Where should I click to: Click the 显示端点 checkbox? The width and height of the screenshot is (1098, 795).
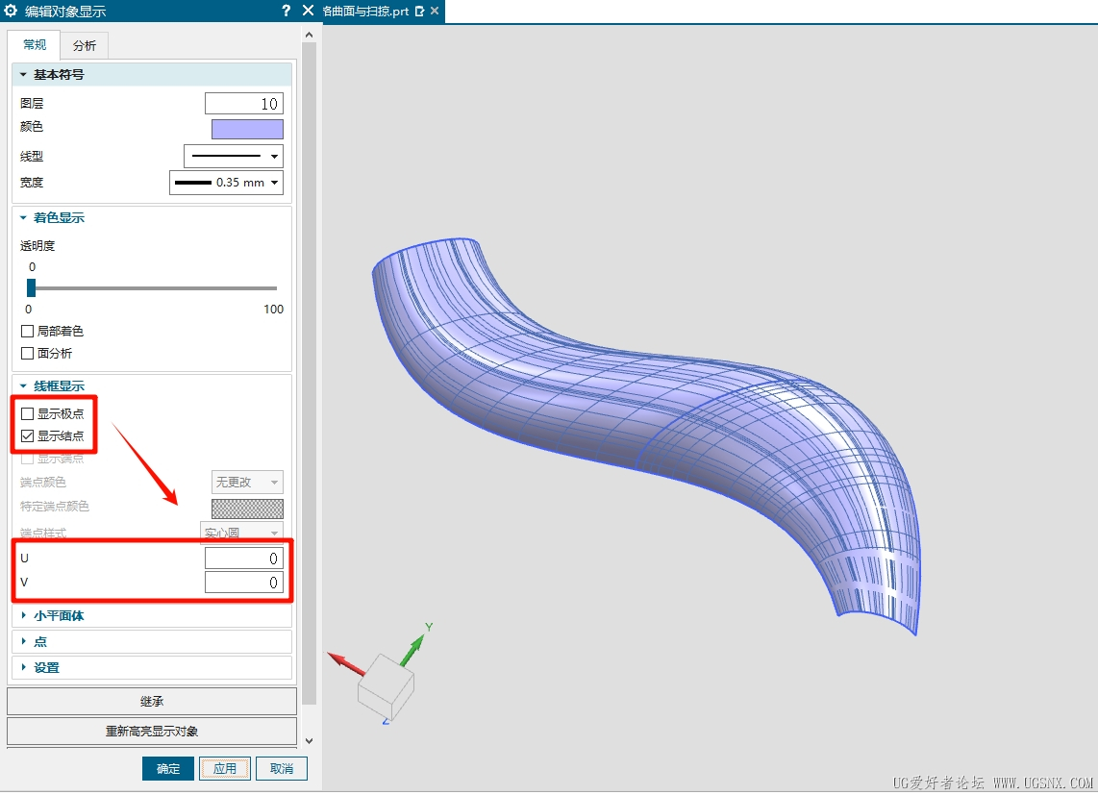point(27,459)
